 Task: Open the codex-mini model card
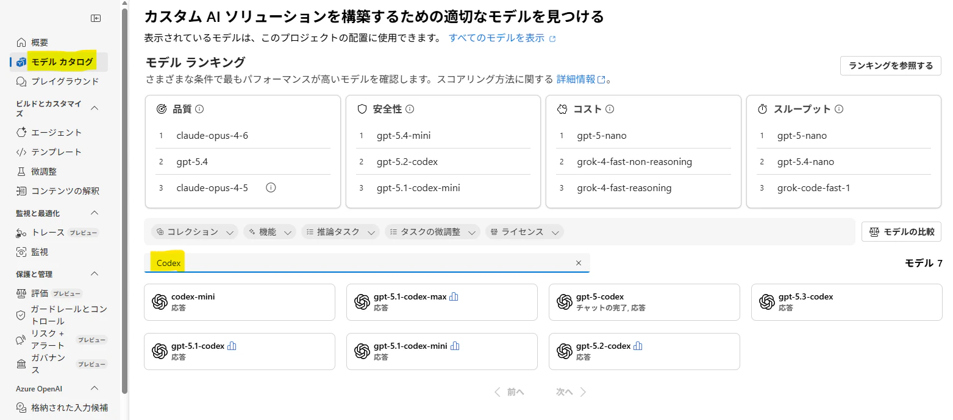coord(240,302)
